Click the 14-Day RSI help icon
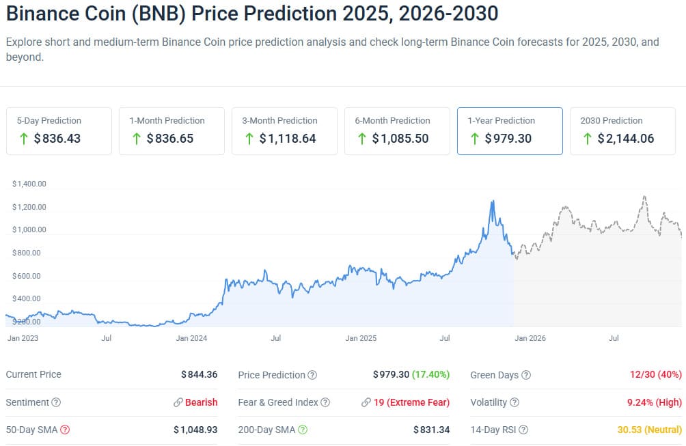 523,430
